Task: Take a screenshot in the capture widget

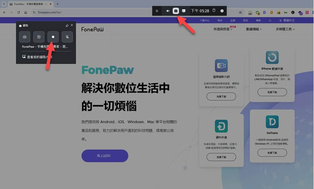Action: click(25, 37)
